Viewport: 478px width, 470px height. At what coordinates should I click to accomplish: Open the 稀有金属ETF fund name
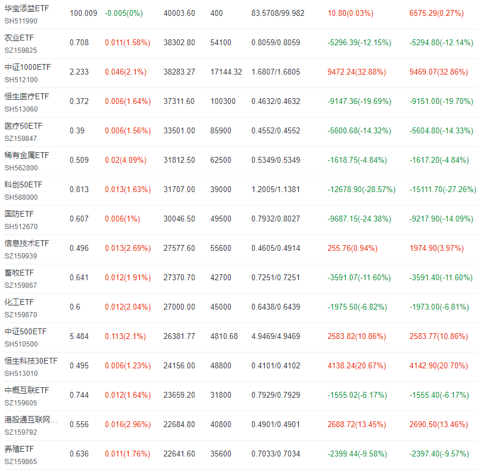tap(26, 155)
